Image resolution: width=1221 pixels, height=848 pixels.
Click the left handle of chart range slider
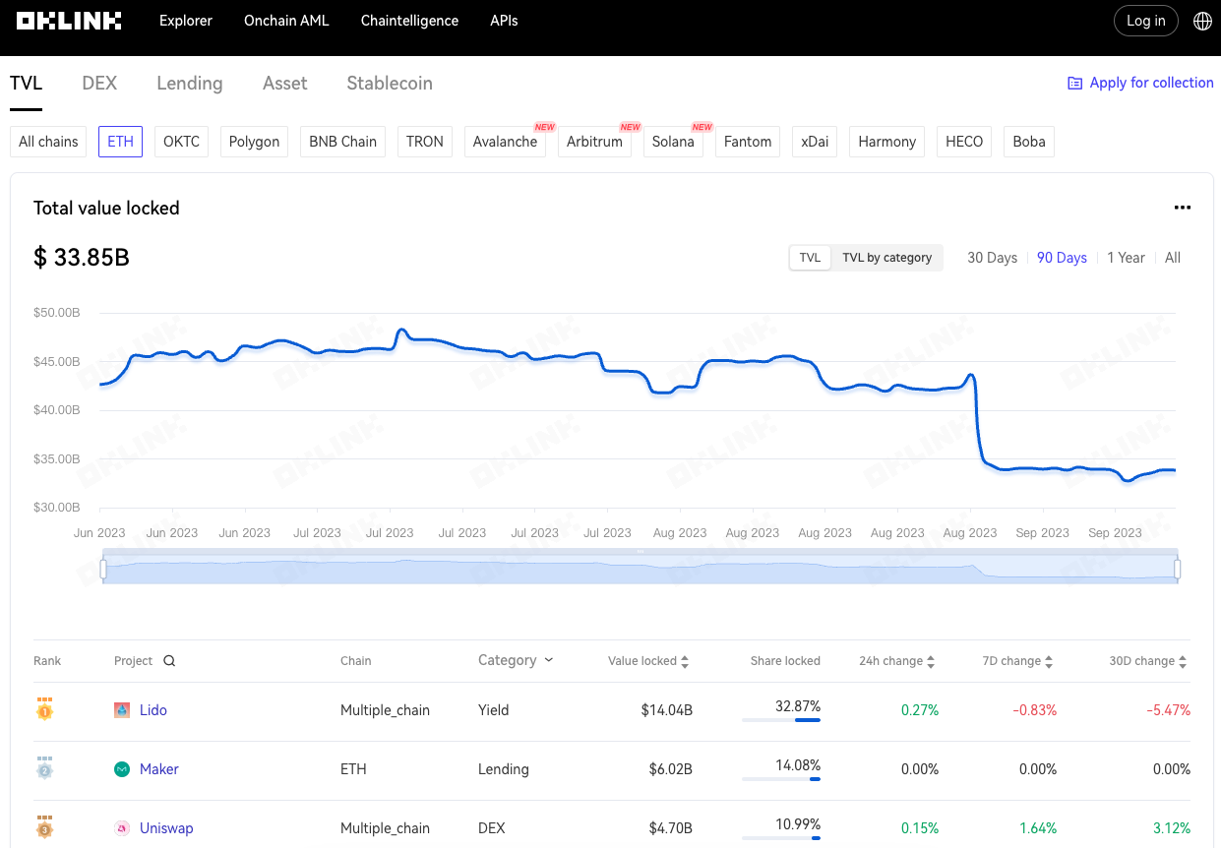click(x=103, y=569)
